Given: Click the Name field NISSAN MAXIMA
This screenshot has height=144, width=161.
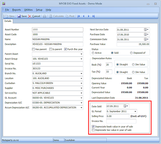Looking at the screenshot, I should tap(57, 39).
